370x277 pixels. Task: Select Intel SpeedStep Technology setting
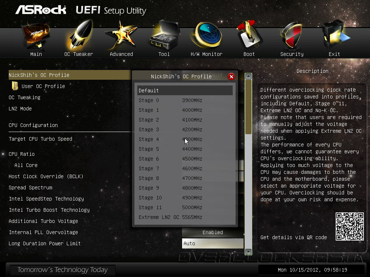pos(46,199)
